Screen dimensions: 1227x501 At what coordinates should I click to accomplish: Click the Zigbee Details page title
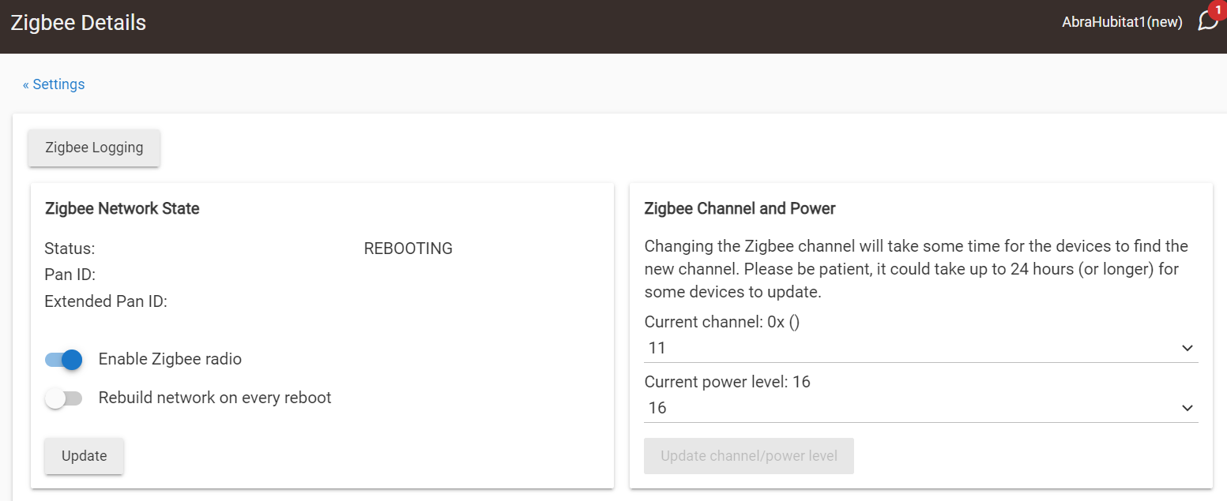coord(78,22)
